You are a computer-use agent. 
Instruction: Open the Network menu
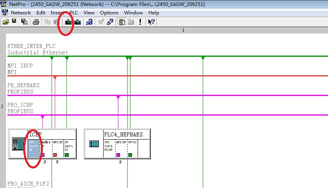(21, 13)
